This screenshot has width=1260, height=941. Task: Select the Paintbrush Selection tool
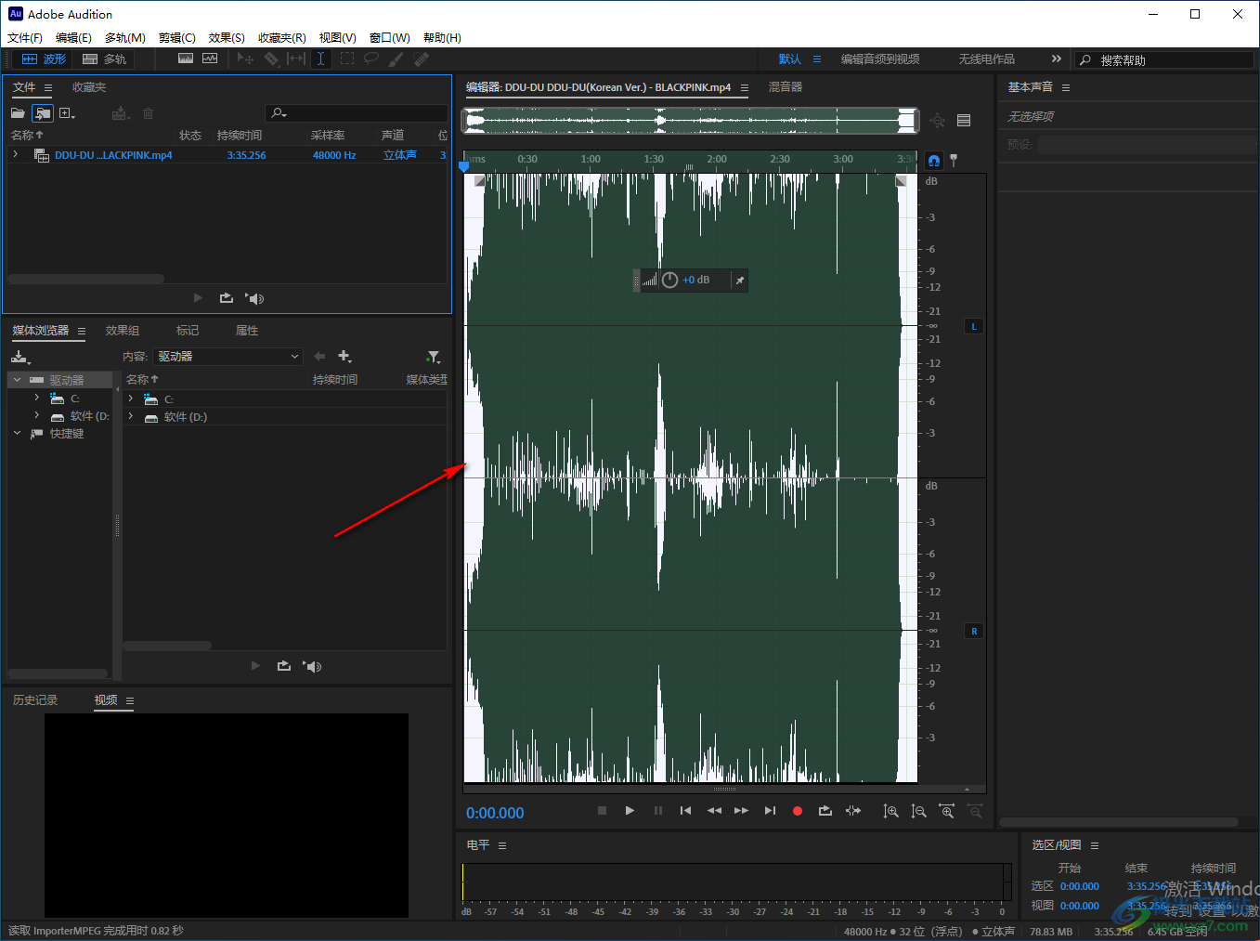point(396,59)
